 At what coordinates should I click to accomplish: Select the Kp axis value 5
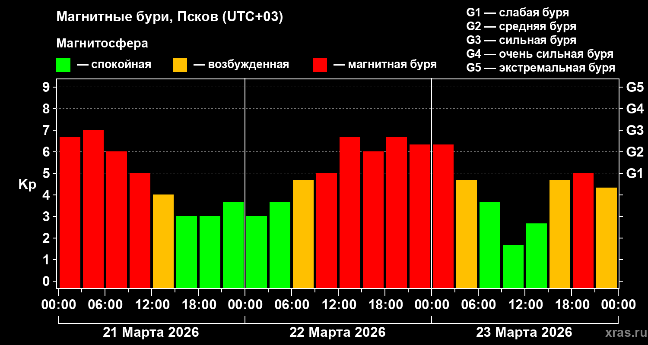tap(46, 173)
